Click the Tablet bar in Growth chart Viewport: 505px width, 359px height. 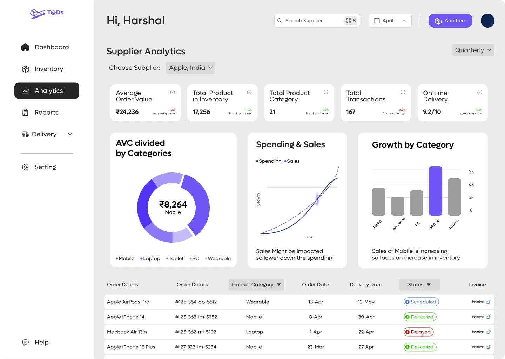pyautogui.click(x=379, y=202)
